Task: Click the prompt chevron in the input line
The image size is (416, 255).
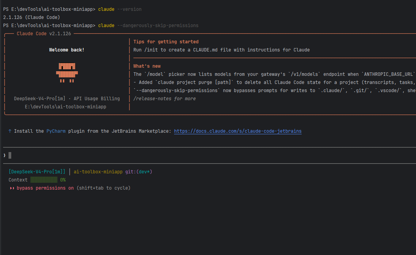Action: click(x=5, y=156)
